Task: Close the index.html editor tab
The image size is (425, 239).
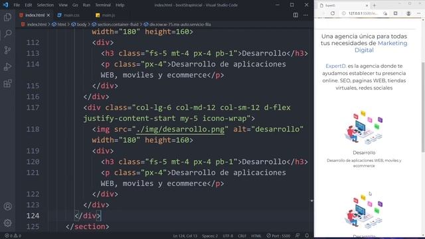Action: point(48,15)
